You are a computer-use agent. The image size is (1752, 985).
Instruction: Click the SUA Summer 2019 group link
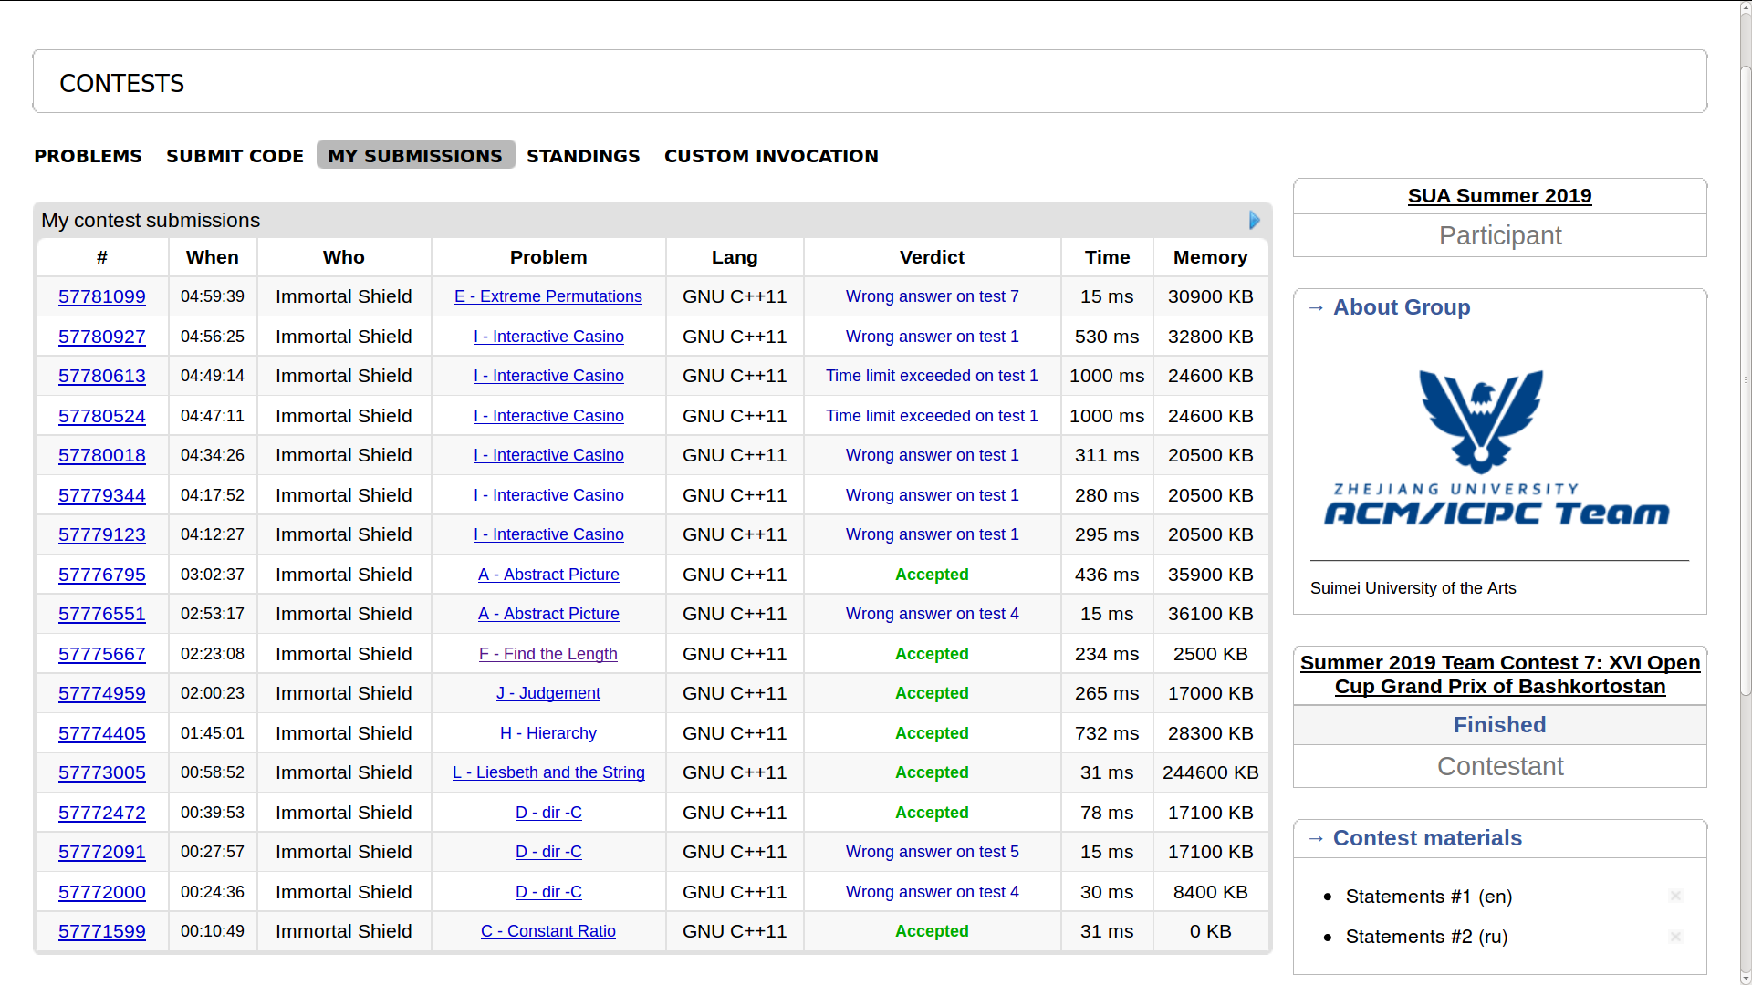click(x=1499, y=196)
